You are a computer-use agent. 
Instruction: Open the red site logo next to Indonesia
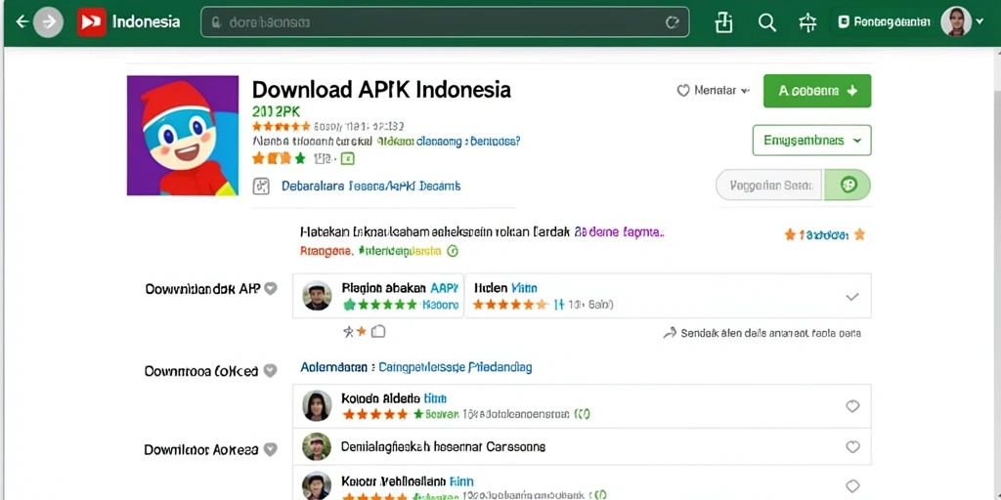(x=91, y=21)
